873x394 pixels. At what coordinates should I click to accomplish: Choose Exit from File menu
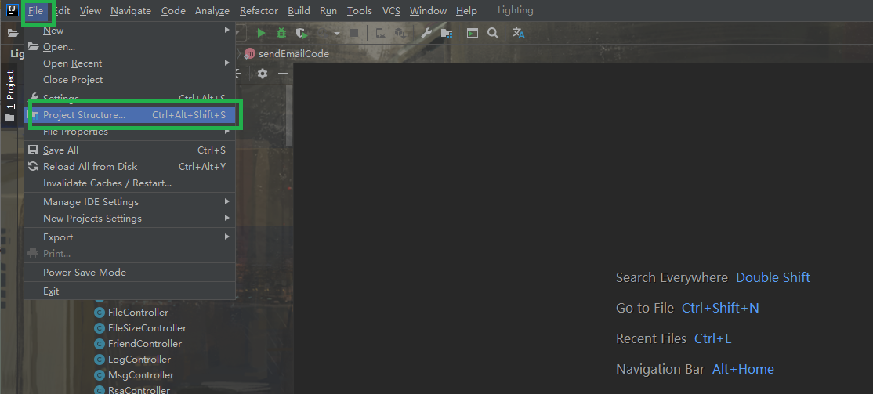click(130, 291)
